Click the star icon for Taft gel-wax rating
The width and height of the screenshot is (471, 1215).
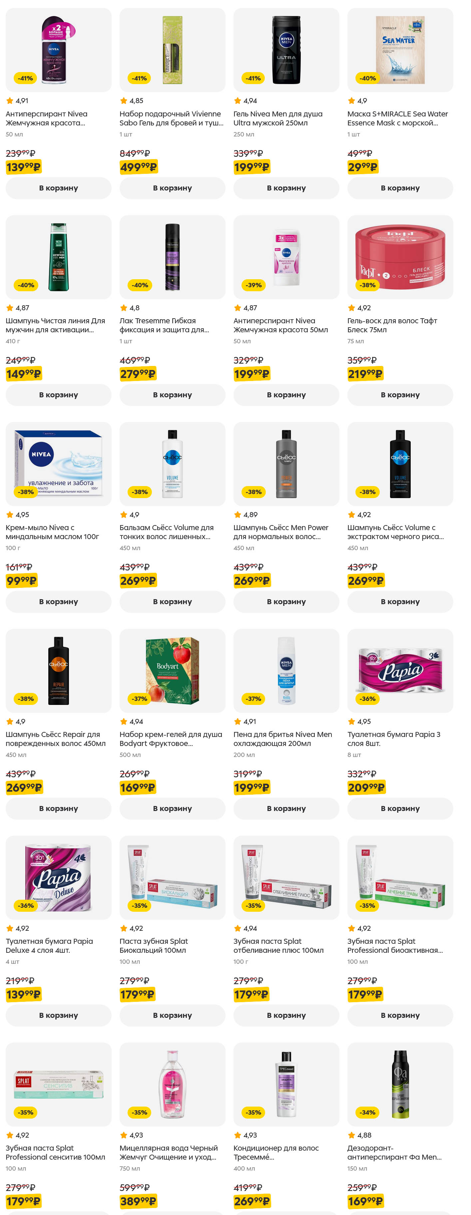pos(351,308)
